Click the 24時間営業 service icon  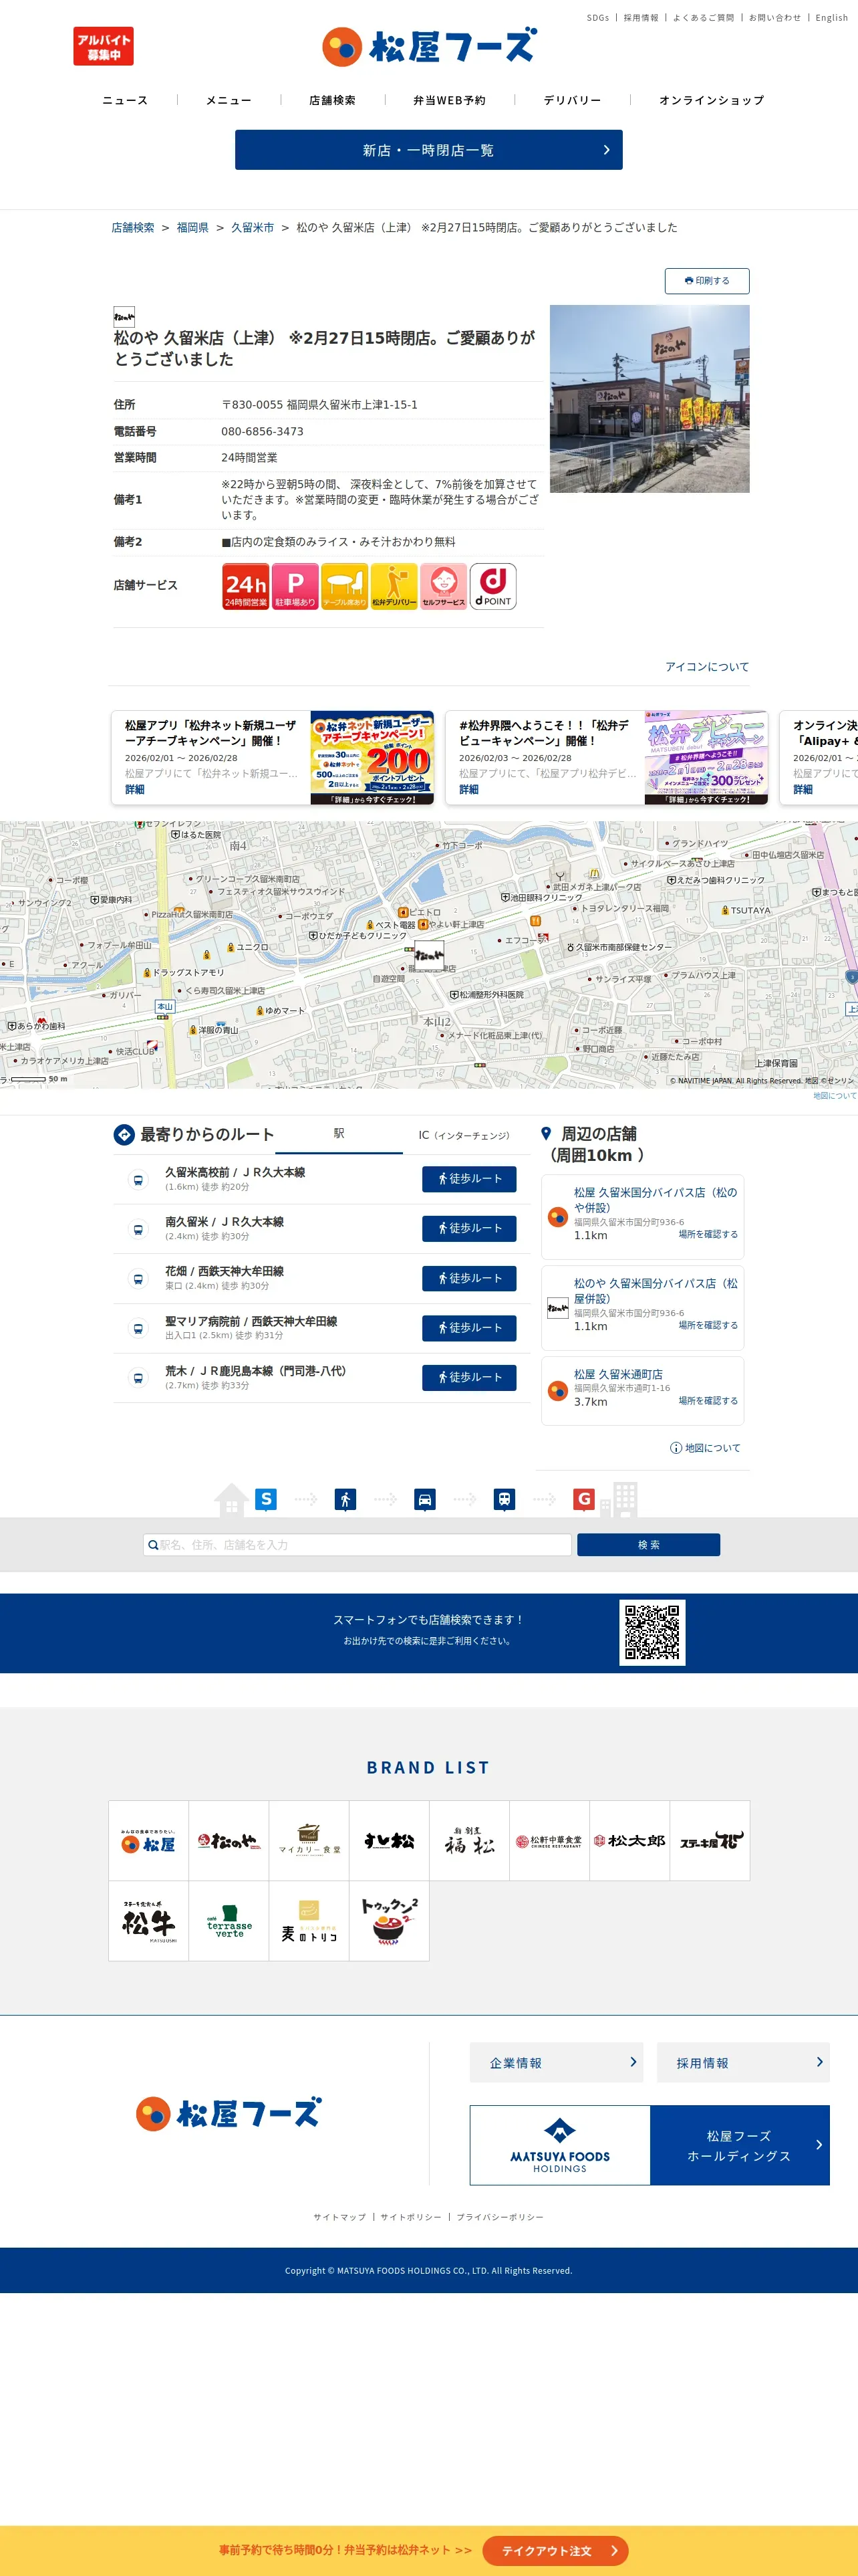[246, 586]
